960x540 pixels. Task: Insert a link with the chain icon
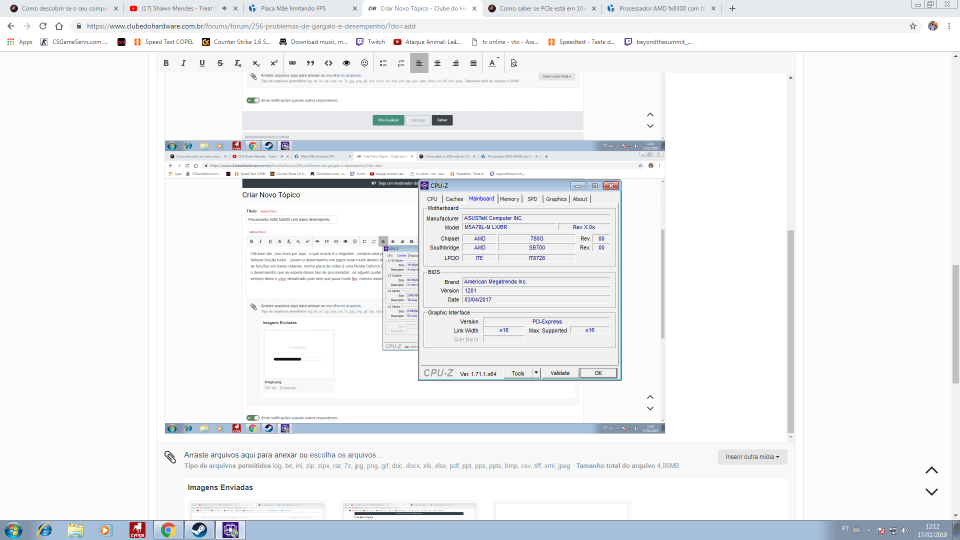coord(292,63)
